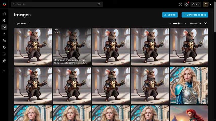Image resolution: width=216 pixels, height=121 pixels.
Task: Open the C user avatar
Action: pos(206,4)
